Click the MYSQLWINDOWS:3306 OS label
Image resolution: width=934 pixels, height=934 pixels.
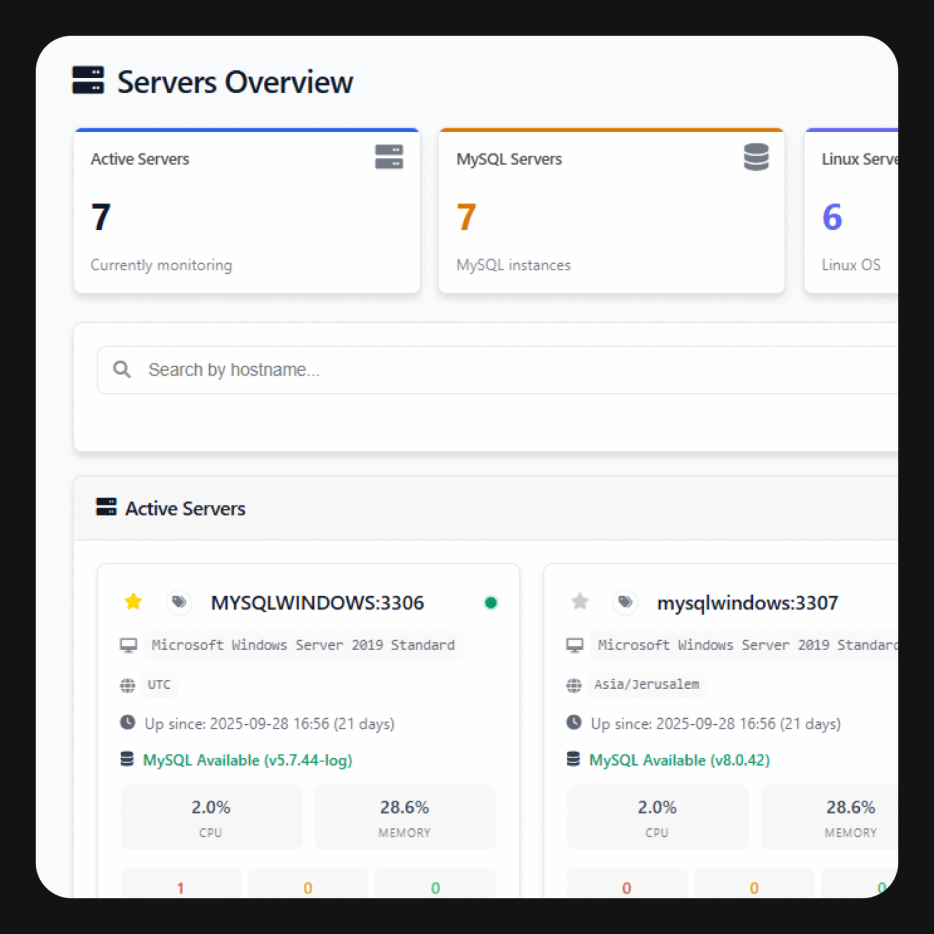(x=303, y=645)
